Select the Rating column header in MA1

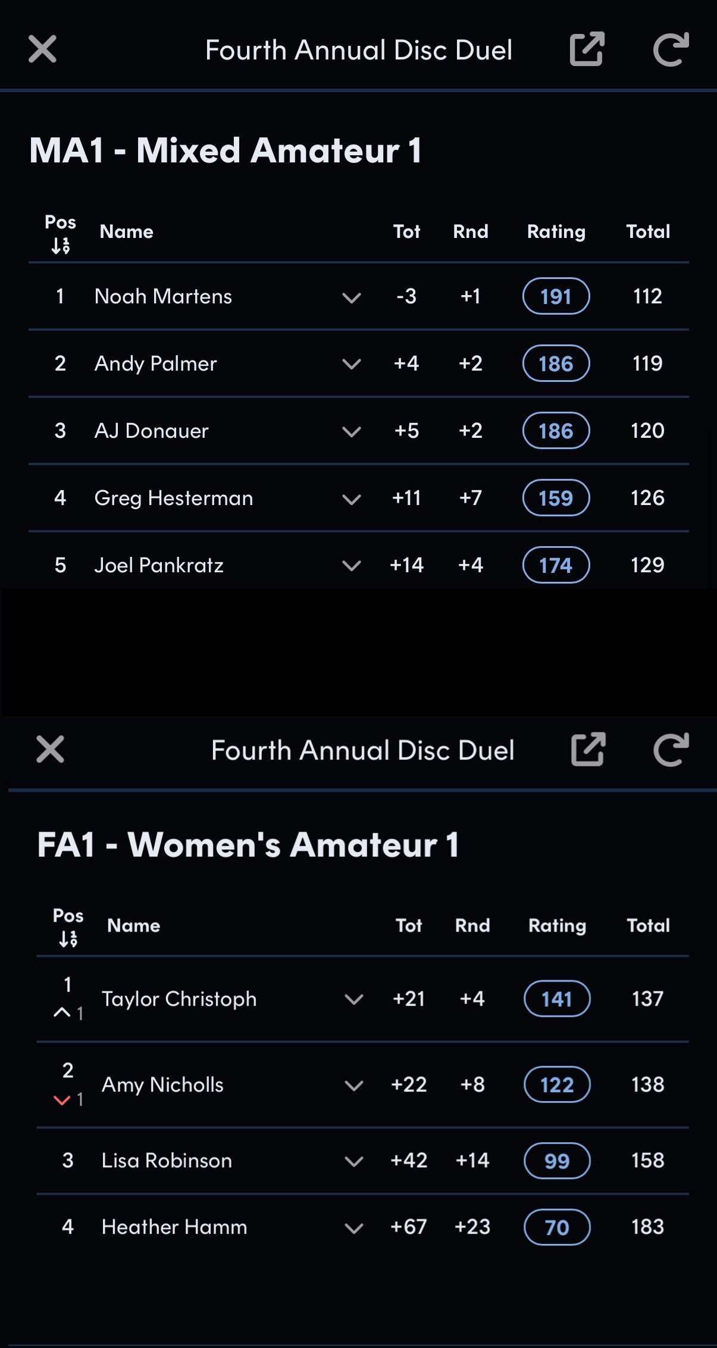pos(556,231)
